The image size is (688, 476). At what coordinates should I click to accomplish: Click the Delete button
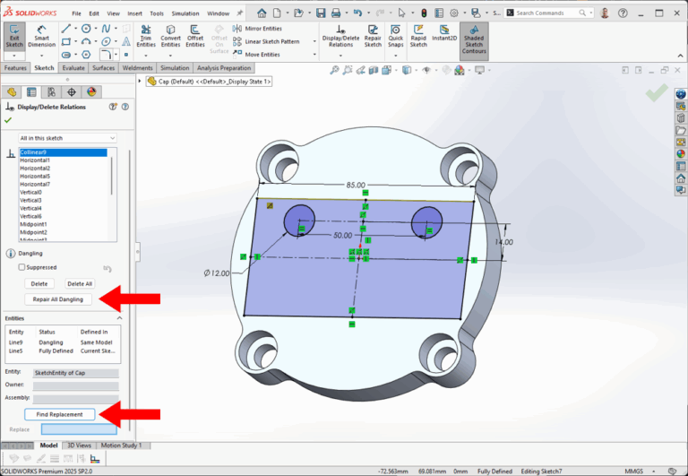tap(39, 283)
